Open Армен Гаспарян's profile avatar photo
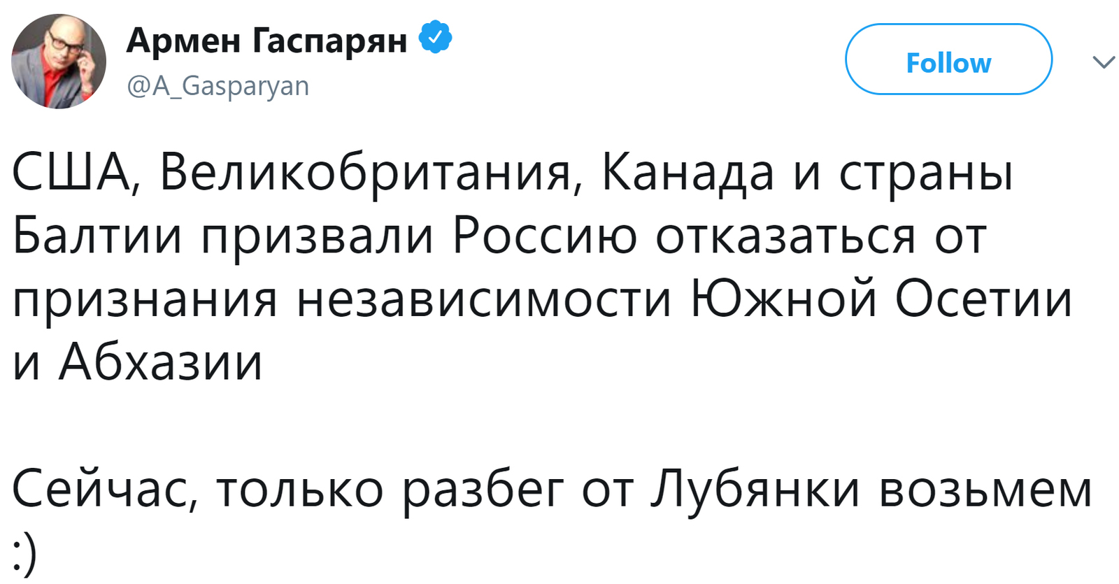 pos(59,62)
